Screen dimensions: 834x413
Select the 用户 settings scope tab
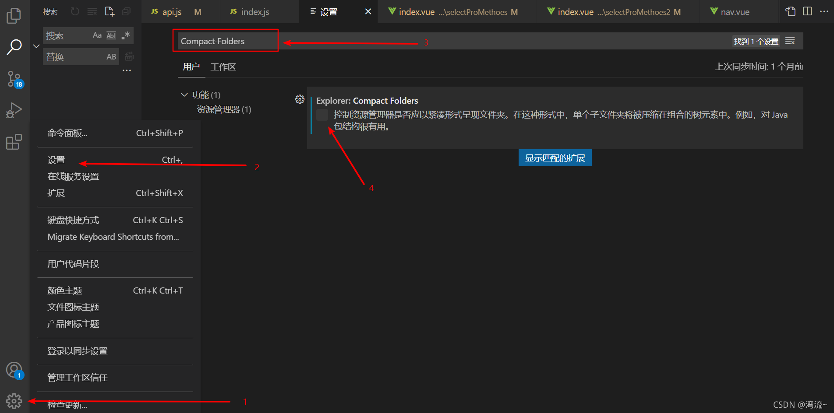[x=191, y=66]
